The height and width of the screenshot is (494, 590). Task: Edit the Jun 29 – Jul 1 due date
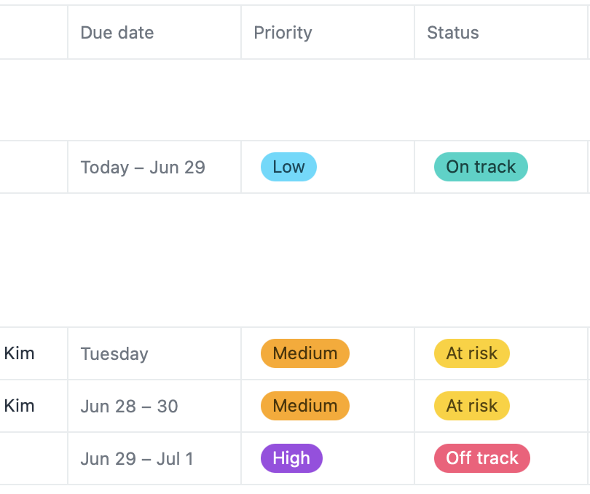point(137,459)
